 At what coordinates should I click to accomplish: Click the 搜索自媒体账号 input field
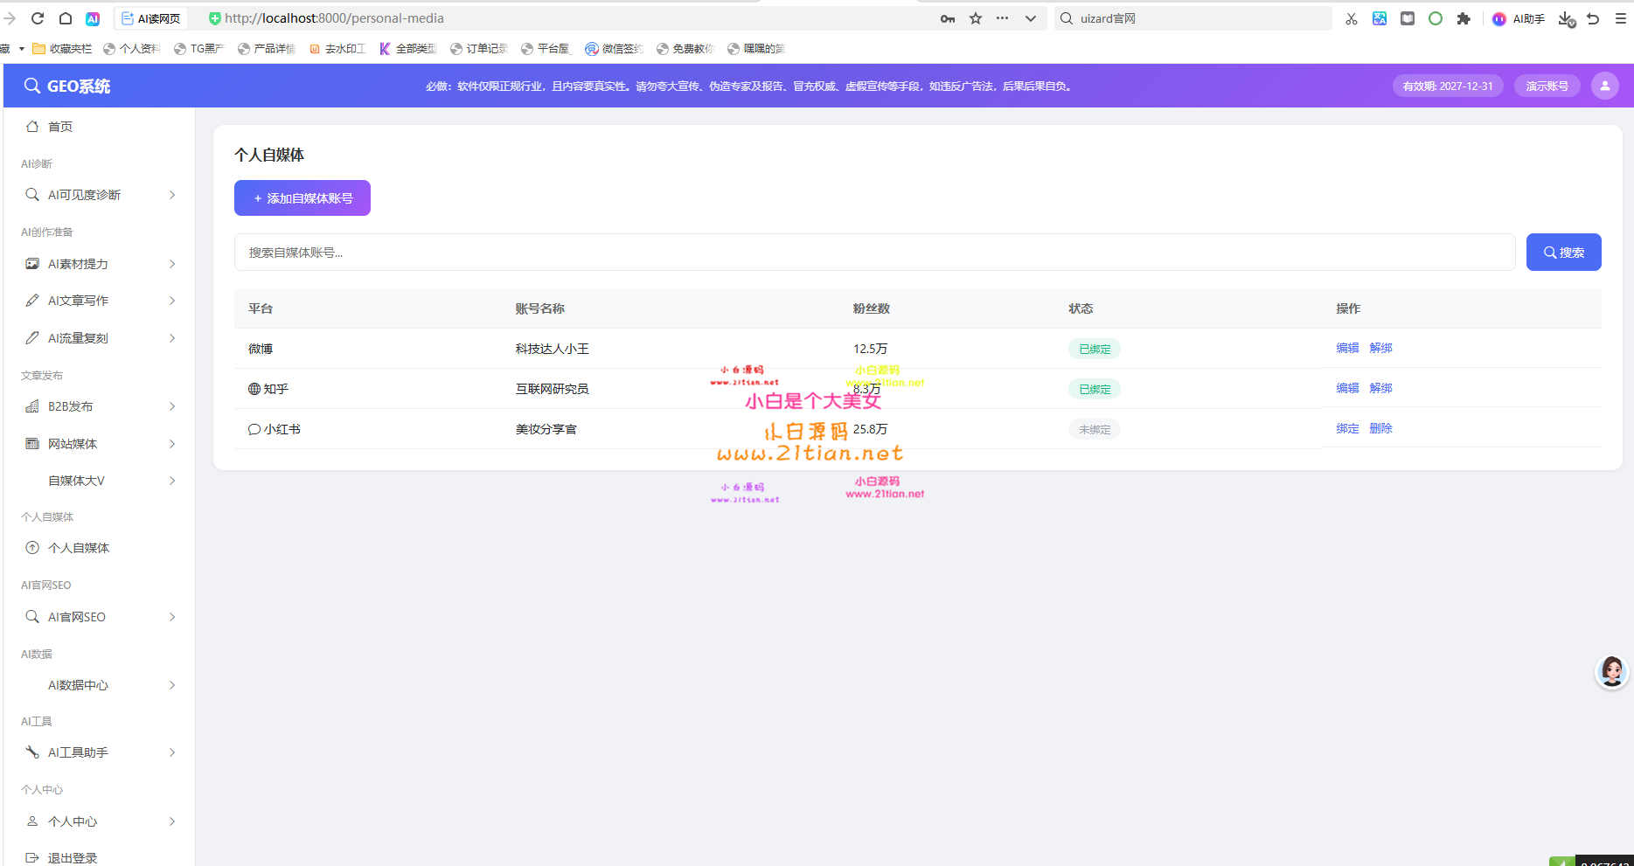tap(874, 253)
